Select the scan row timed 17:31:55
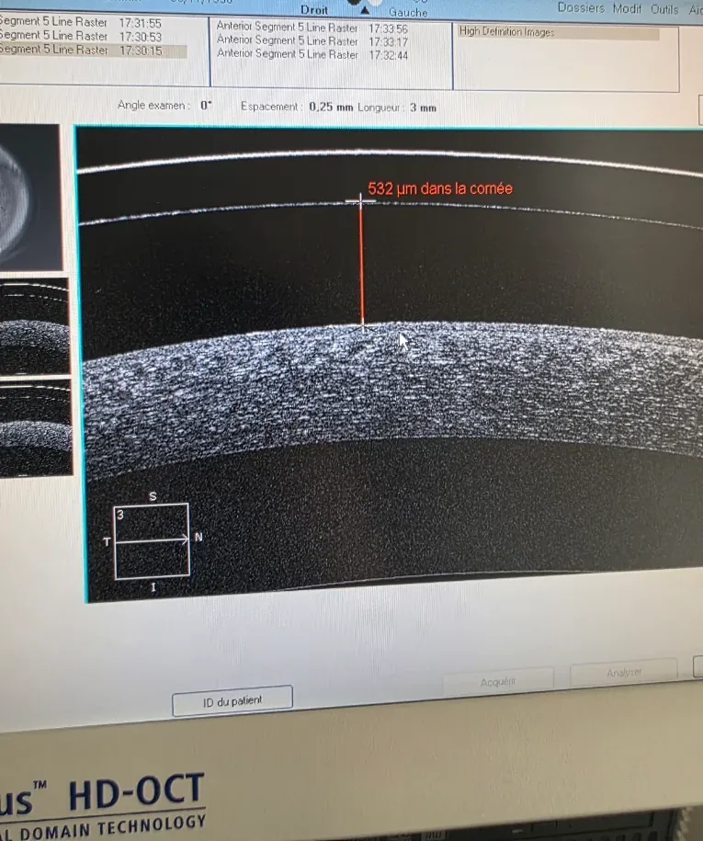 click(81, 23)
